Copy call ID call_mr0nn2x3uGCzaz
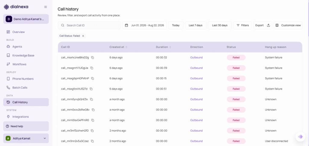This screenshot has width=309, height=146. click(x=92, y=141)
